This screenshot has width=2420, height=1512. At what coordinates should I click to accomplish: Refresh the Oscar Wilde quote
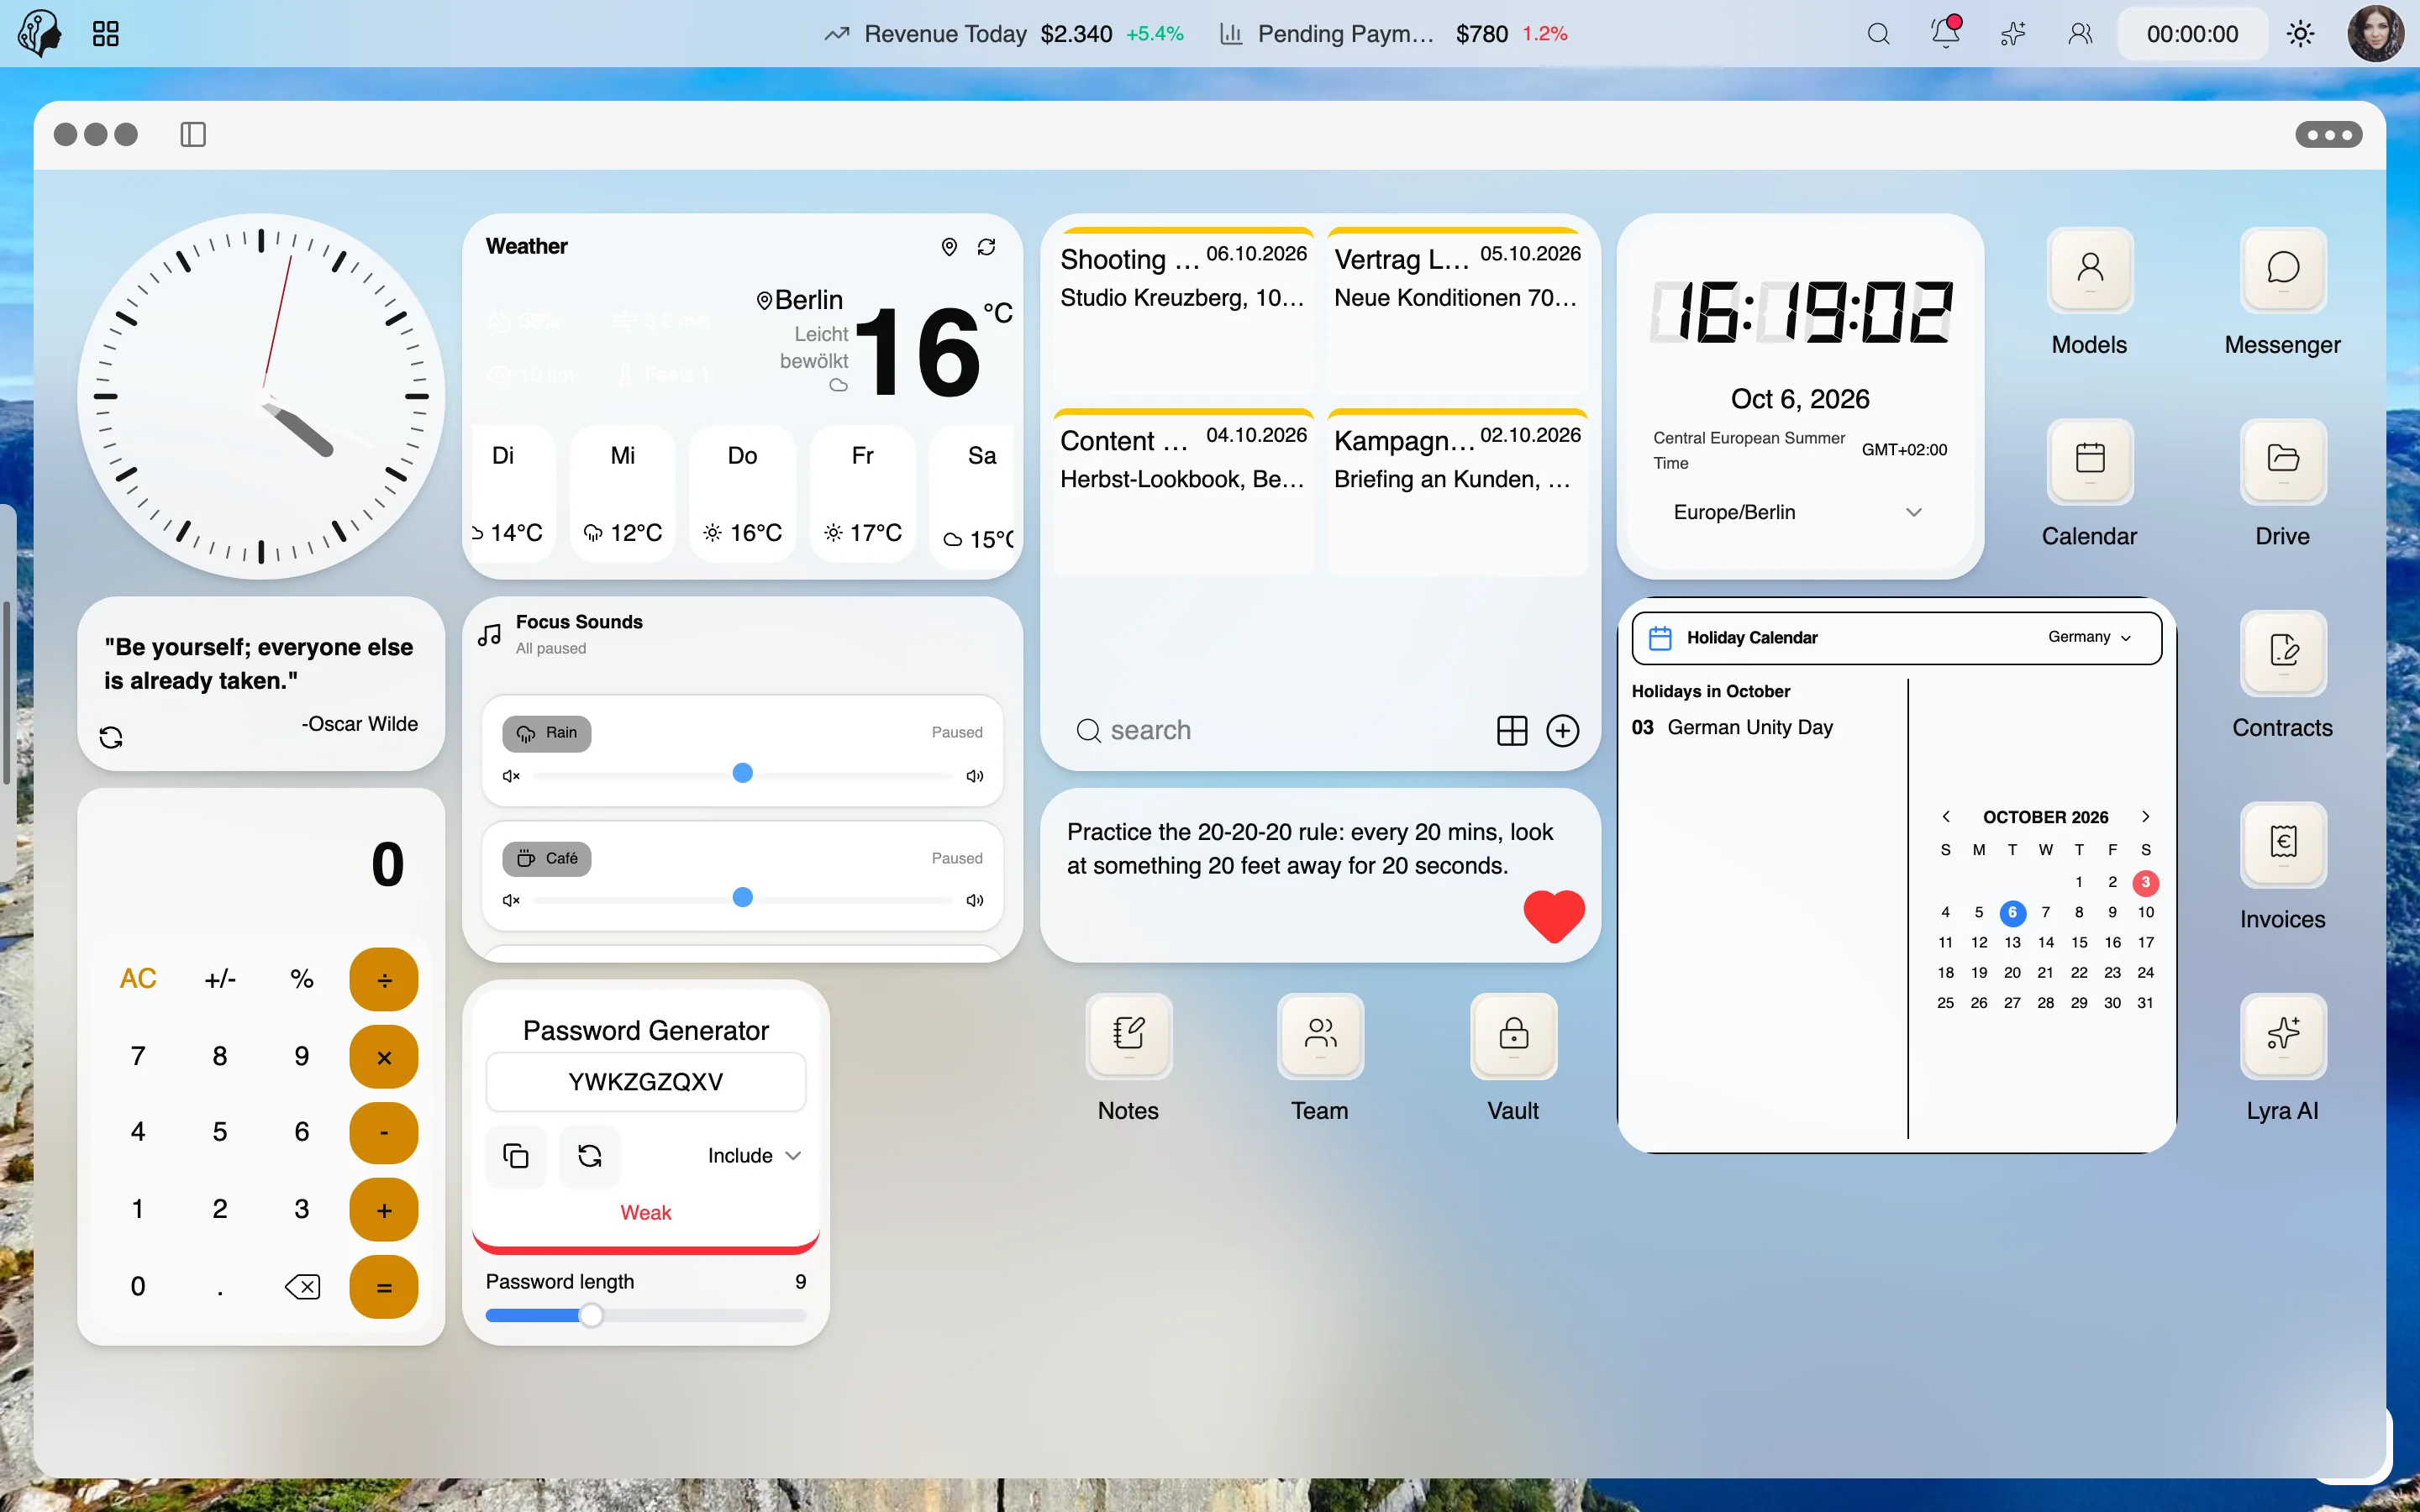[111, 738]
